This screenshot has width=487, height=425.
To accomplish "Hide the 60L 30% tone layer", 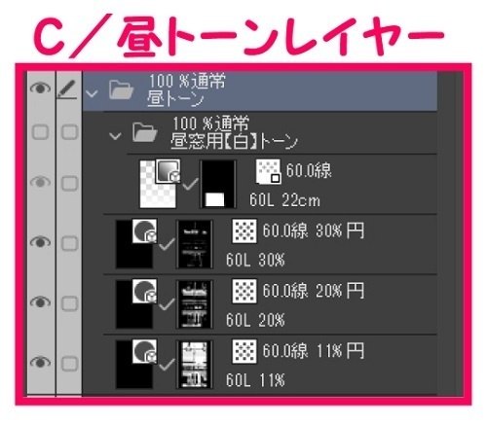I will [40, 242].
